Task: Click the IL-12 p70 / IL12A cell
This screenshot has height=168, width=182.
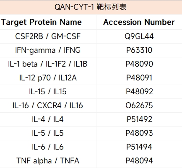Action: [48, 78]
